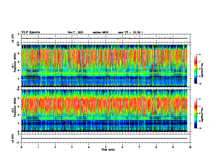Click the "-6" tick on ch.1 colorbar
Viewport: 214px width, 165px height.
pos(199,54)
